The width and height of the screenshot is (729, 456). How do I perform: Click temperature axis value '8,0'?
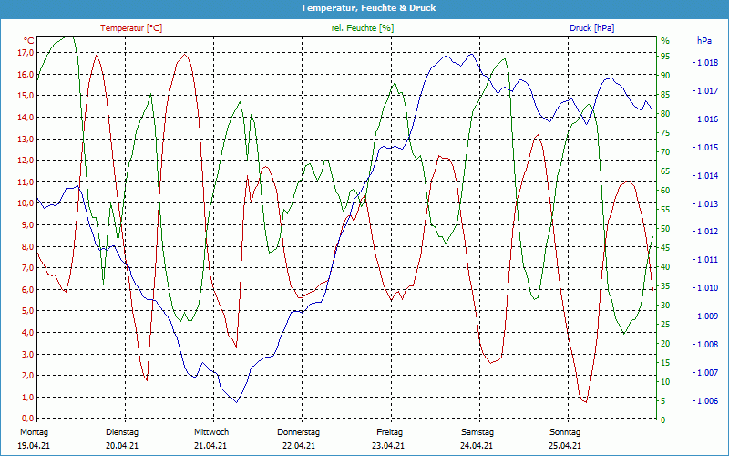[x=27, y=246]
